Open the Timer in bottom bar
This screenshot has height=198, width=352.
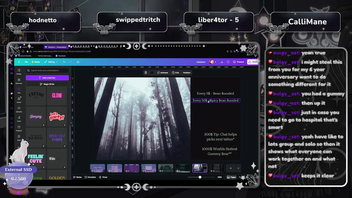[x=103, y=177]
